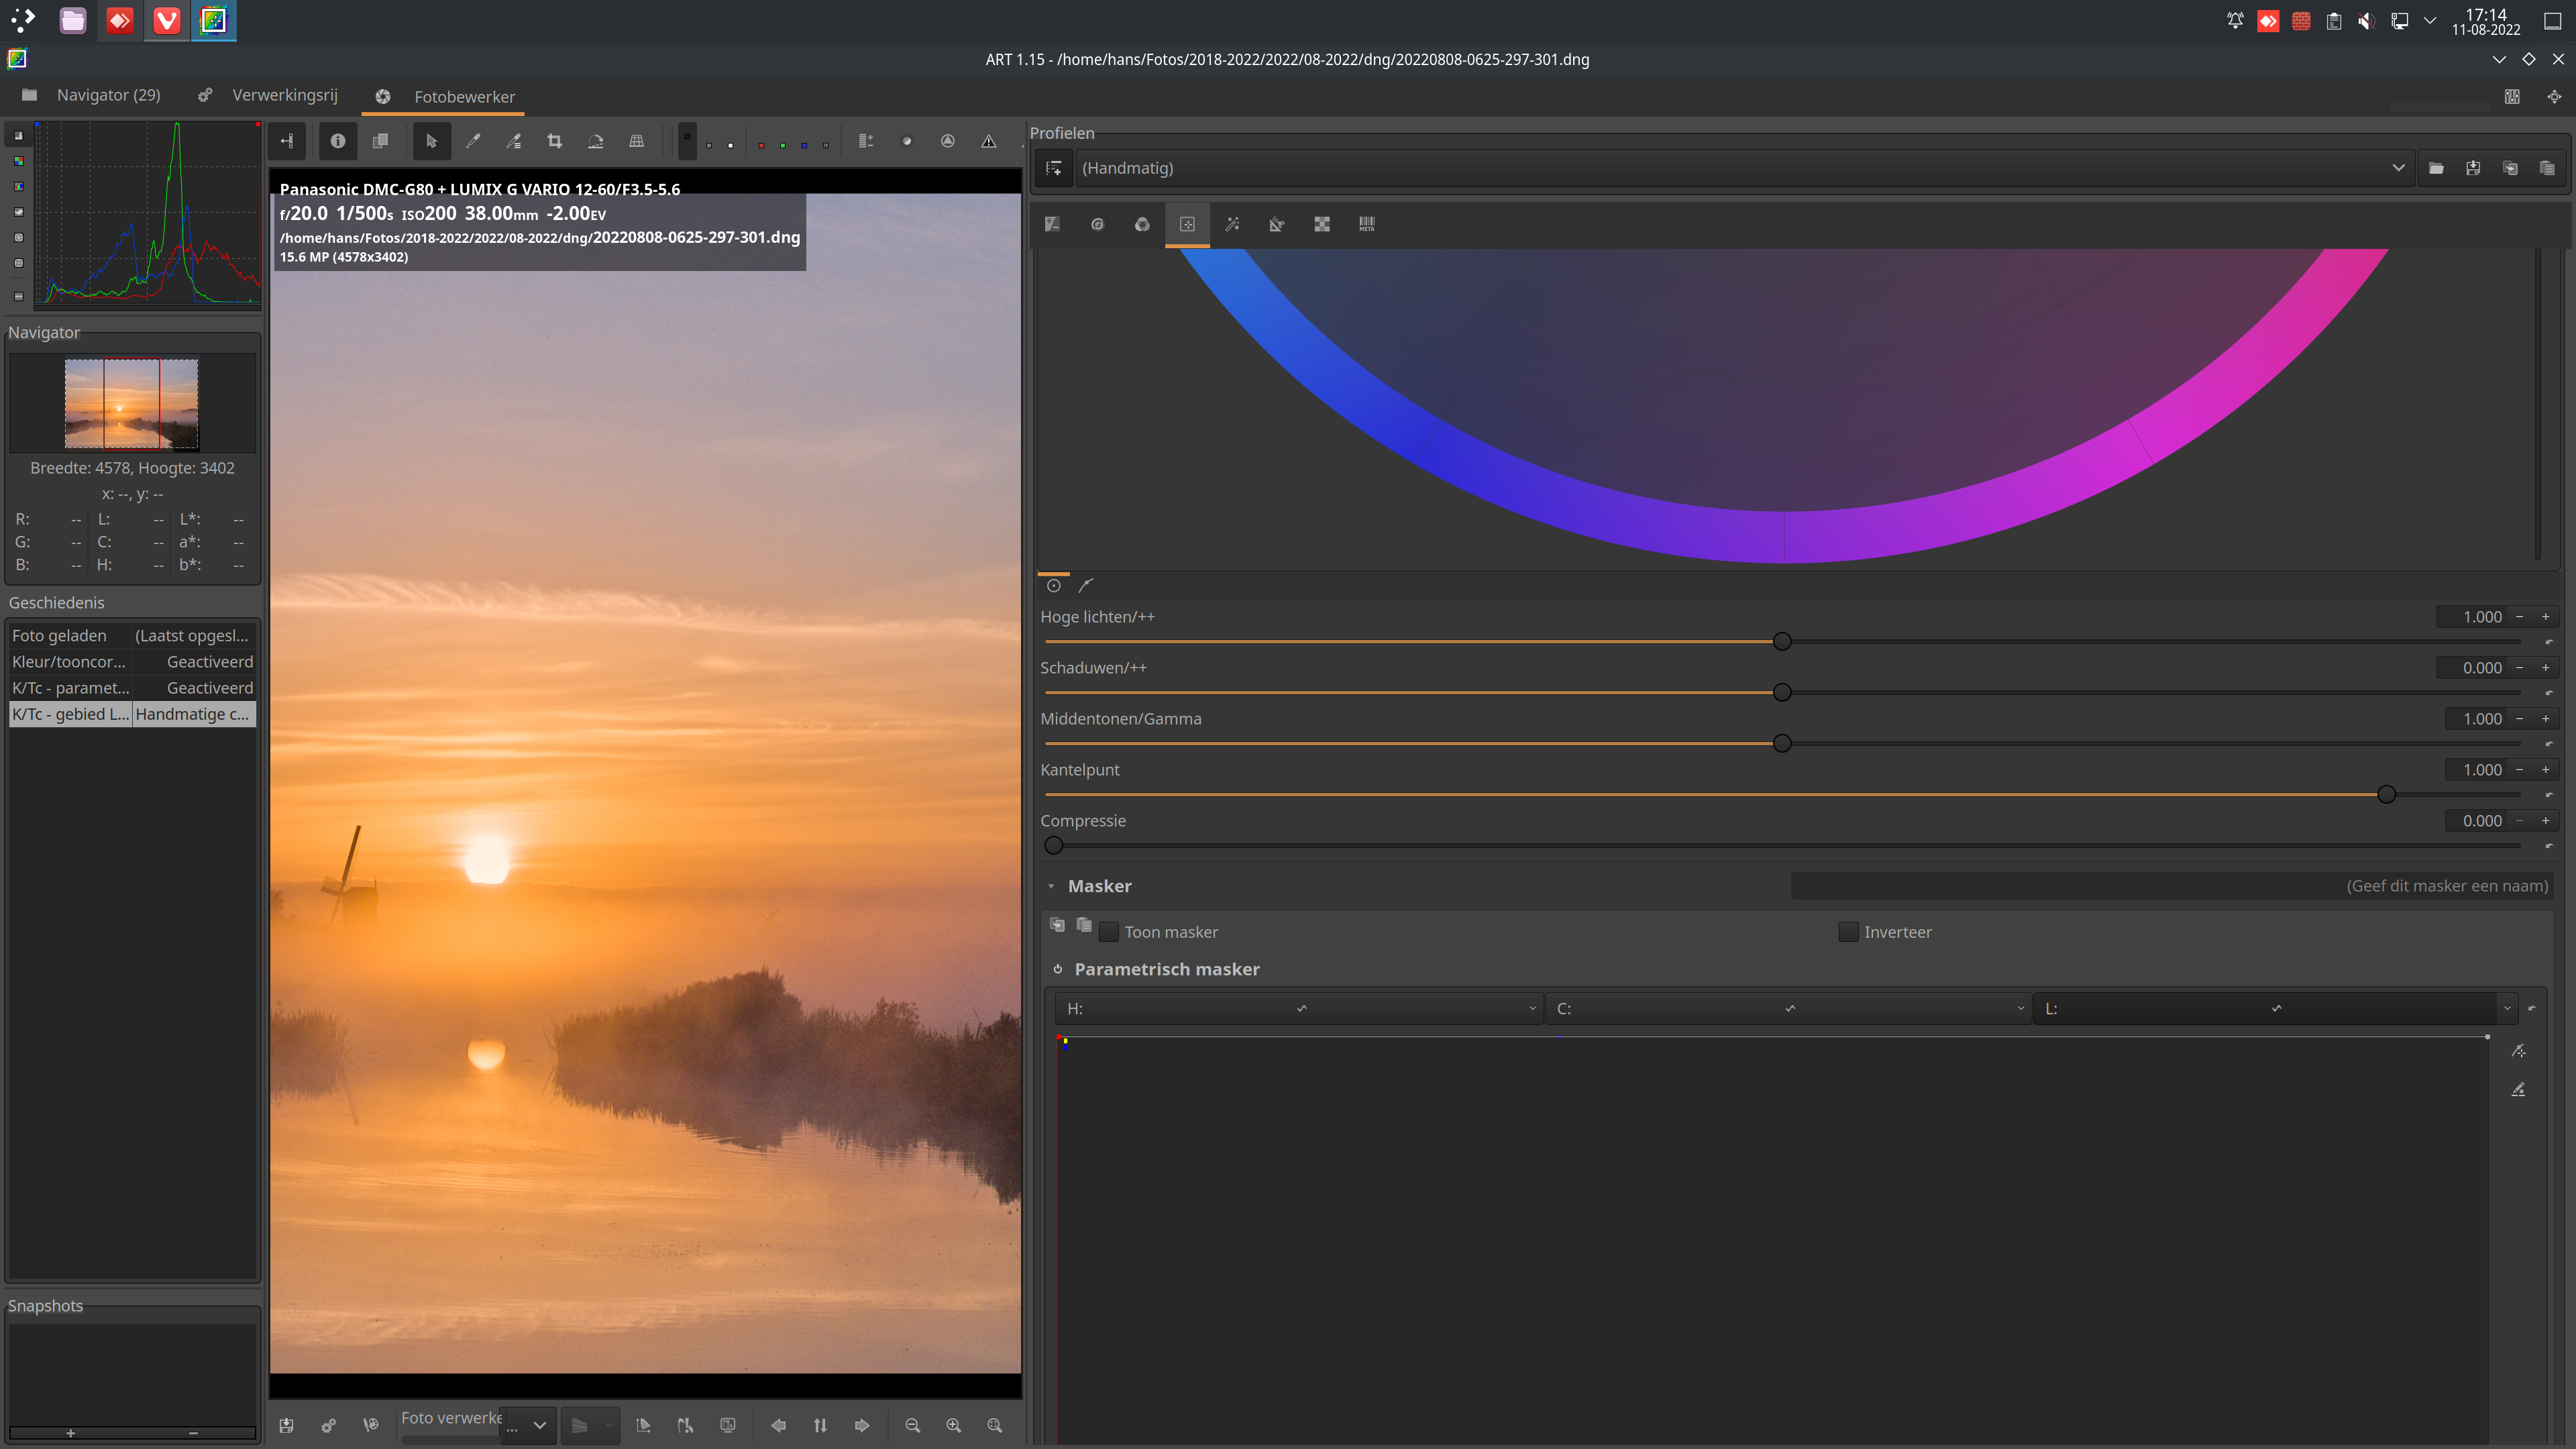Viewport: 2576px width, 1449px height.
Task: Click the mask name input field
Action: click(2170, 886)
